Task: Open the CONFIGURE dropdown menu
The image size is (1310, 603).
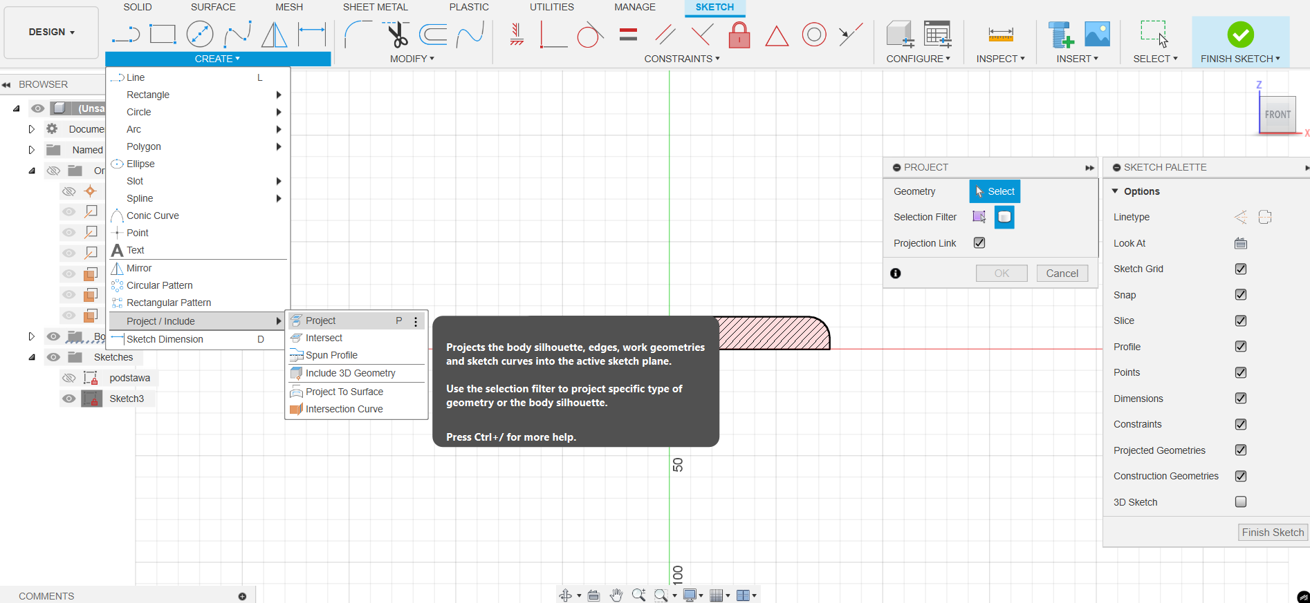Action: 919,59
